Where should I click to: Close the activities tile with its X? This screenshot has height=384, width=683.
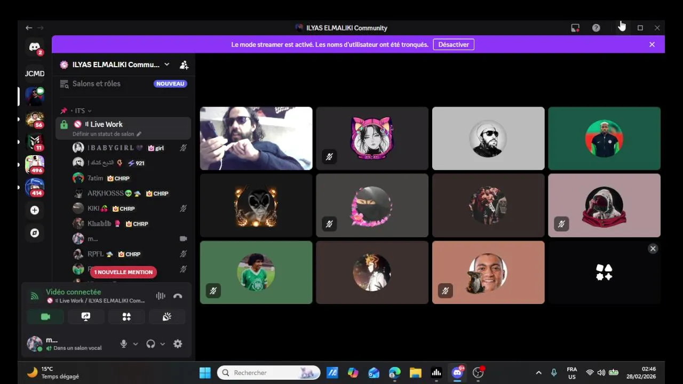pyautogui.click(x=653, y=249)
